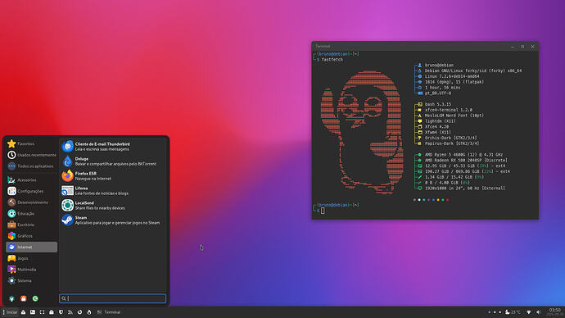The image size is (565, 318).
Task: Click the cyan color block in fastfetch output
Action: pos(424,200)
